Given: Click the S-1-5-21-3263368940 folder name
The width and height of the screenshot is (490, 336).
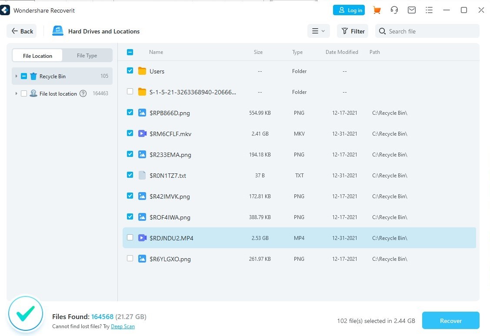Looking at the screenshot, I should coord(193,92).
